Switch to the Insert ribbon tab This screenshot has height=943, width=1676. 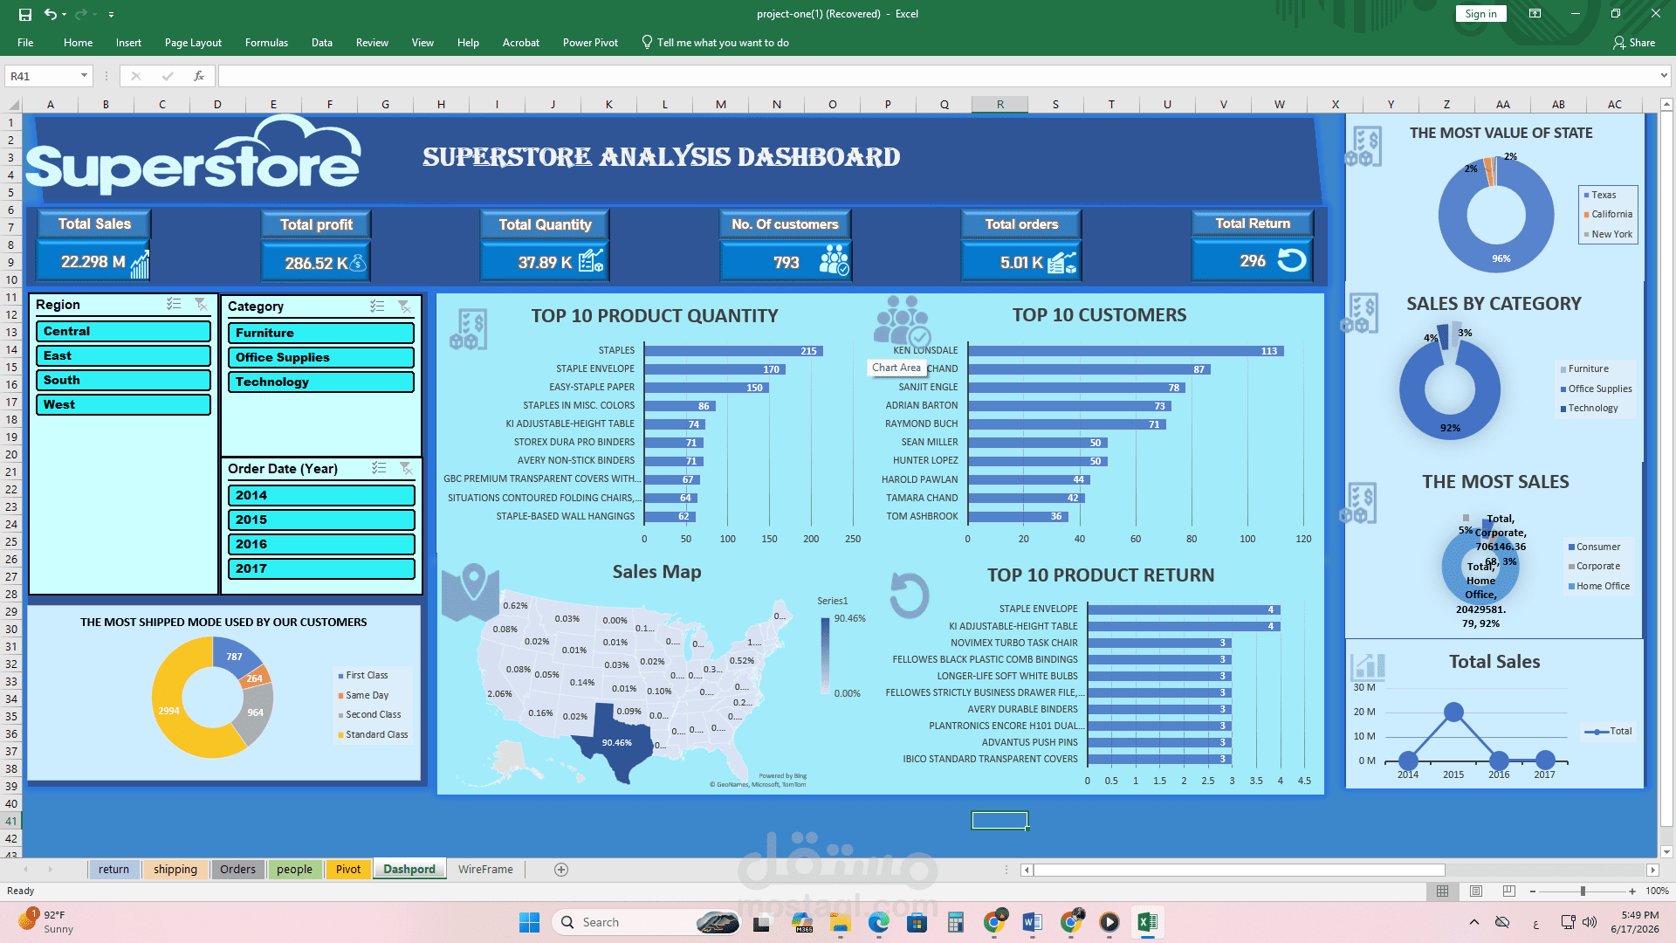click(128, 42)
